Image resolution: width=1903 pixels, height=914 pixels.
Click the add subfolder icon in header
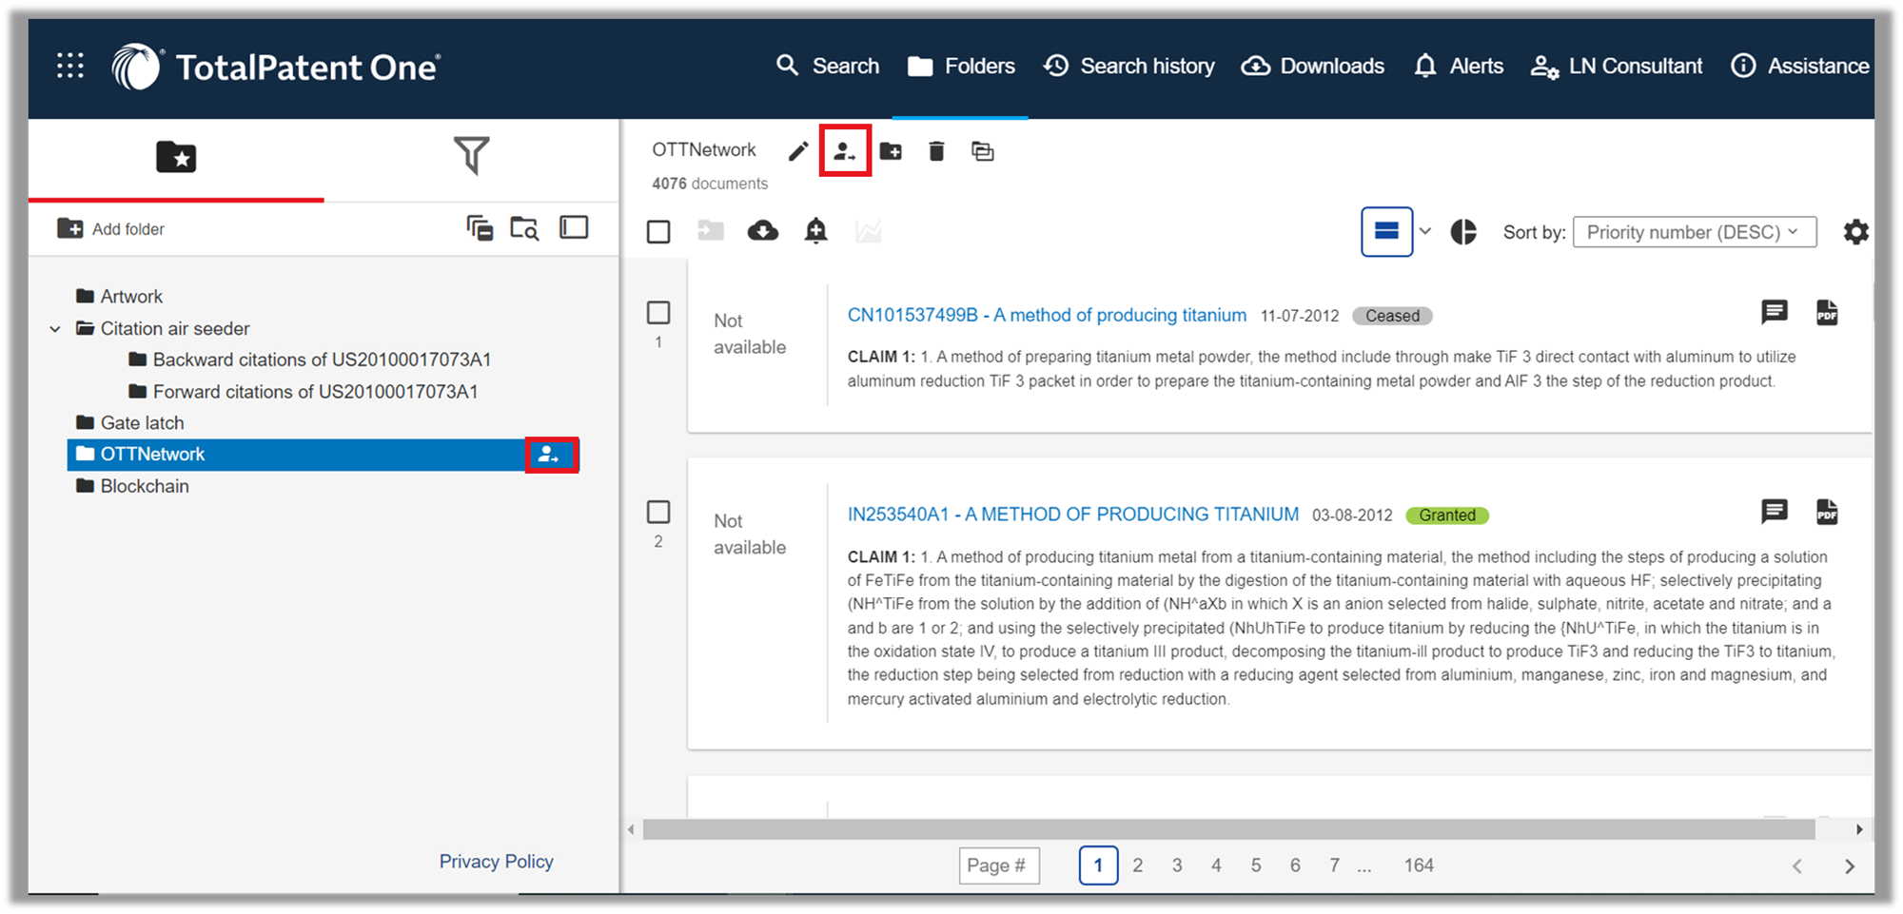coord(891,151)
